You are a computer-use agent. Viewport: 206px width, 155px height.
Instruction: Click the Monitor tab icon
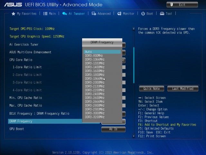(119, 14)
